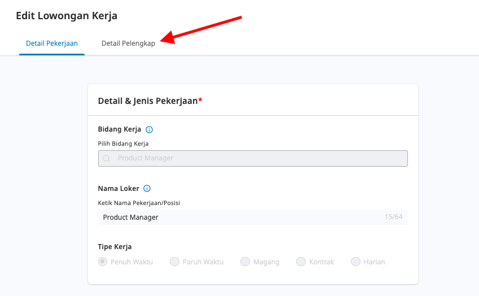Viewport: 479px width, 296px height.
Task: Select the Penuh Waktu radio button
Action: [x=103, y=262]
